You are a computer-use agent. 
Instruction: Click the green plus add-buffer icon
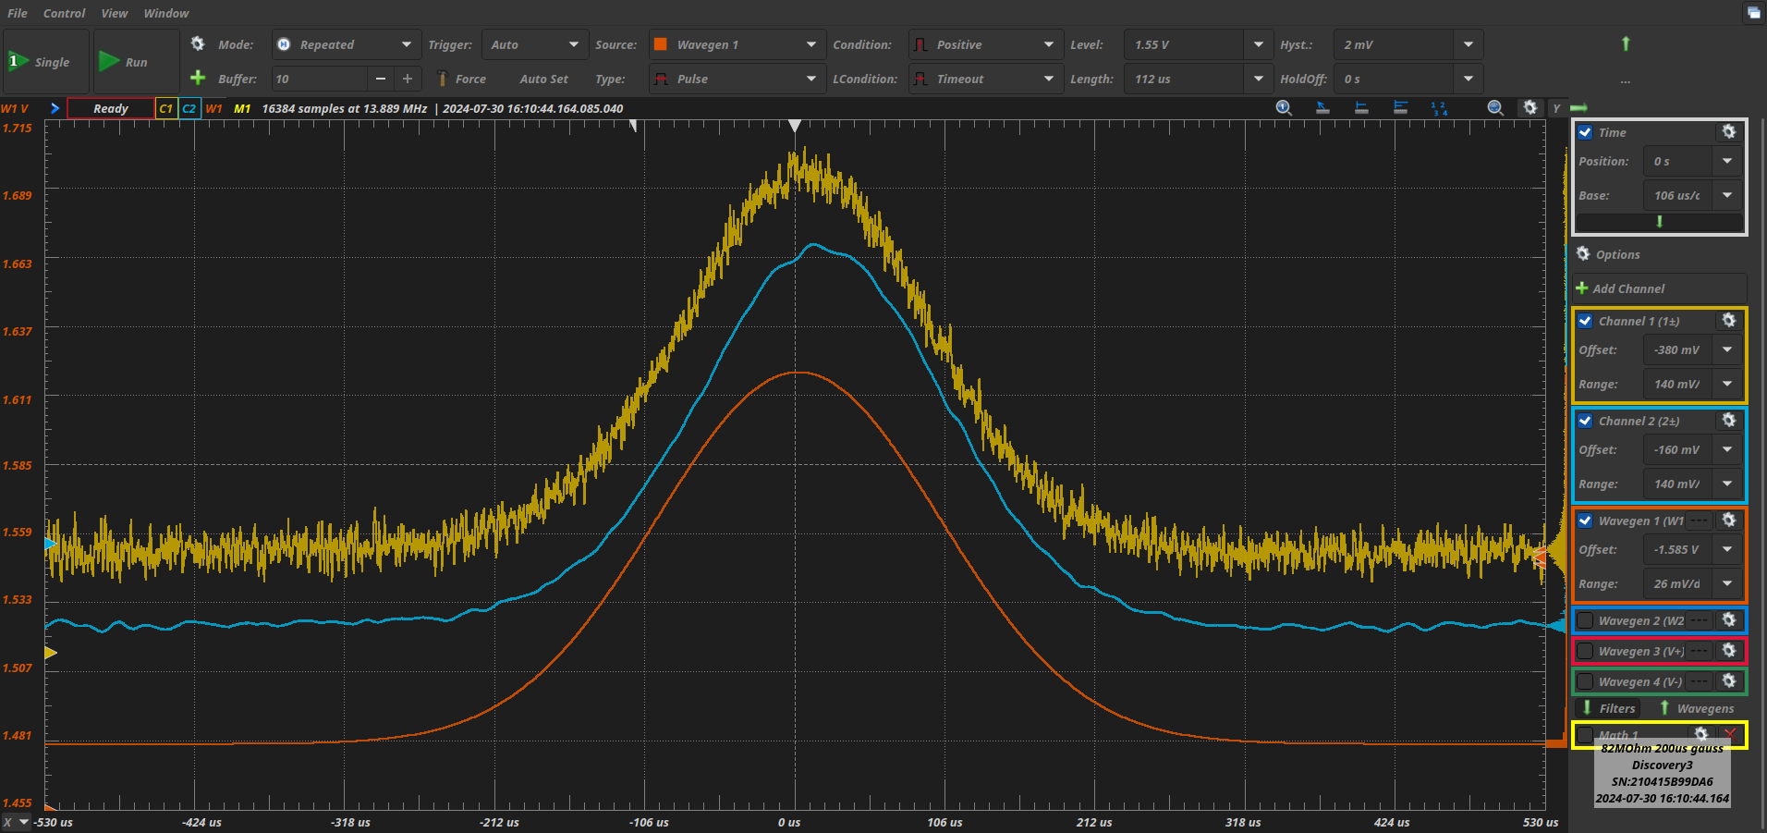tap(198, 78)
